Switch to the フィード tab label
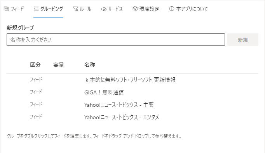The image size is (265, 153). pos(17,9)
